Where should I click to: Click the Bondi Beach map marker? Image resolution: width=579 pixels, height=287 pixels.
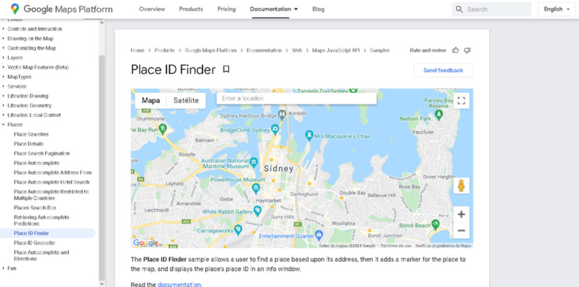coord(436,224)
